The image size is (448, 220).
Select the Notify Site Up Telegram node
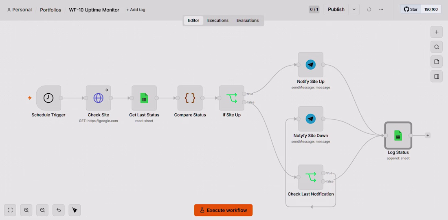tap(311, 64)
